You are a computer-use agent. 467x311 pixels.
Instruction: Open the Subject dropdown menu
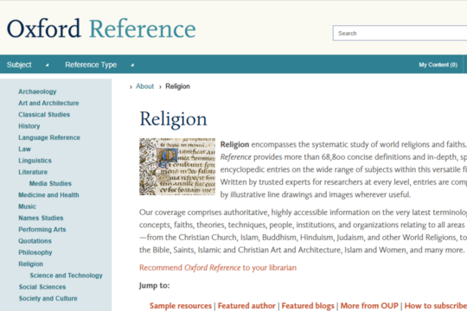(x=28, y=65)
